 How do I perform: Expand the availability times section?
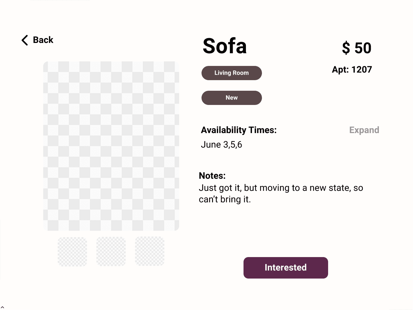click(x=364, y=130)
